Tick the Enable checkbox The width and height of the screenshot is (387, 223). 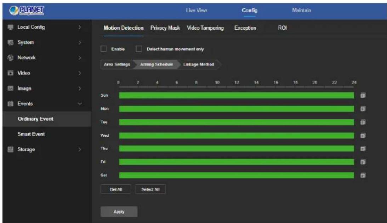tap(104, 49)
